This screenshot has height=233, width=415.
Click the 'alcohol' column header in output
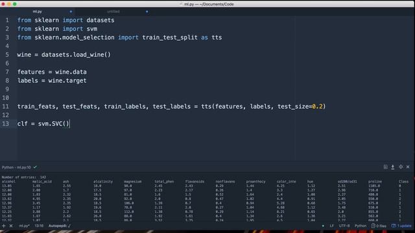pyautogui.click(x=8, y=181)
